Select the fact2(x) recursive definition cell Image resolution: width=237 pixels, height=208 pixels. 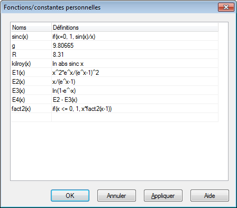(135, 109)
